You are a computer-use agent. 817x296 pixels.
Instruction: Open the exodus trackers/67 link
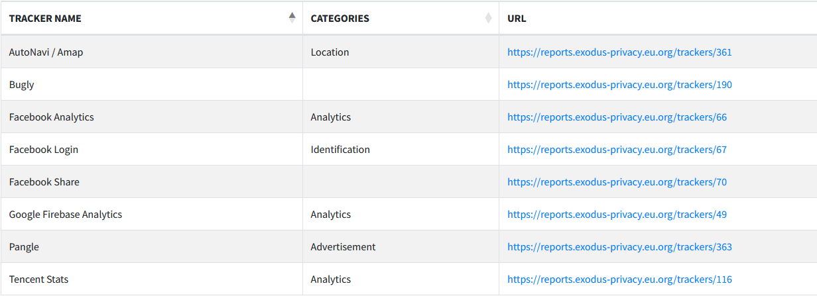[x=617, y=149]
